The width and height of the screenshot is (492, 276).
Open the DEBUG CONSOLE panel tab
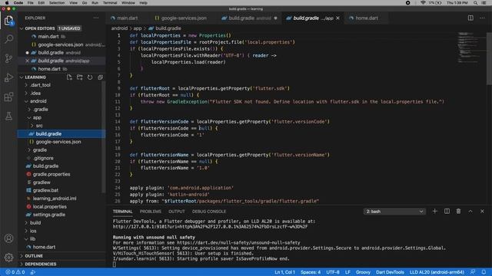(x=209, y=212)
